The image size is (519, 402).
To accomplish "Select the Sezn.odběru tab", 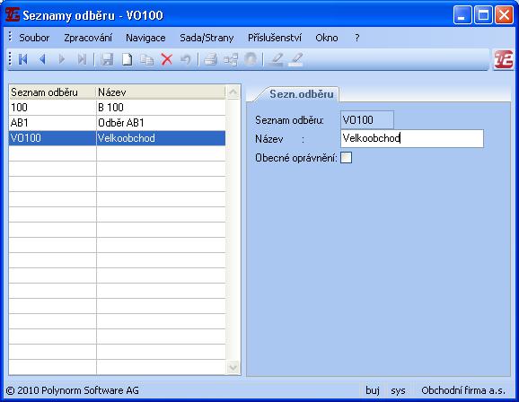I will [302, 94].
